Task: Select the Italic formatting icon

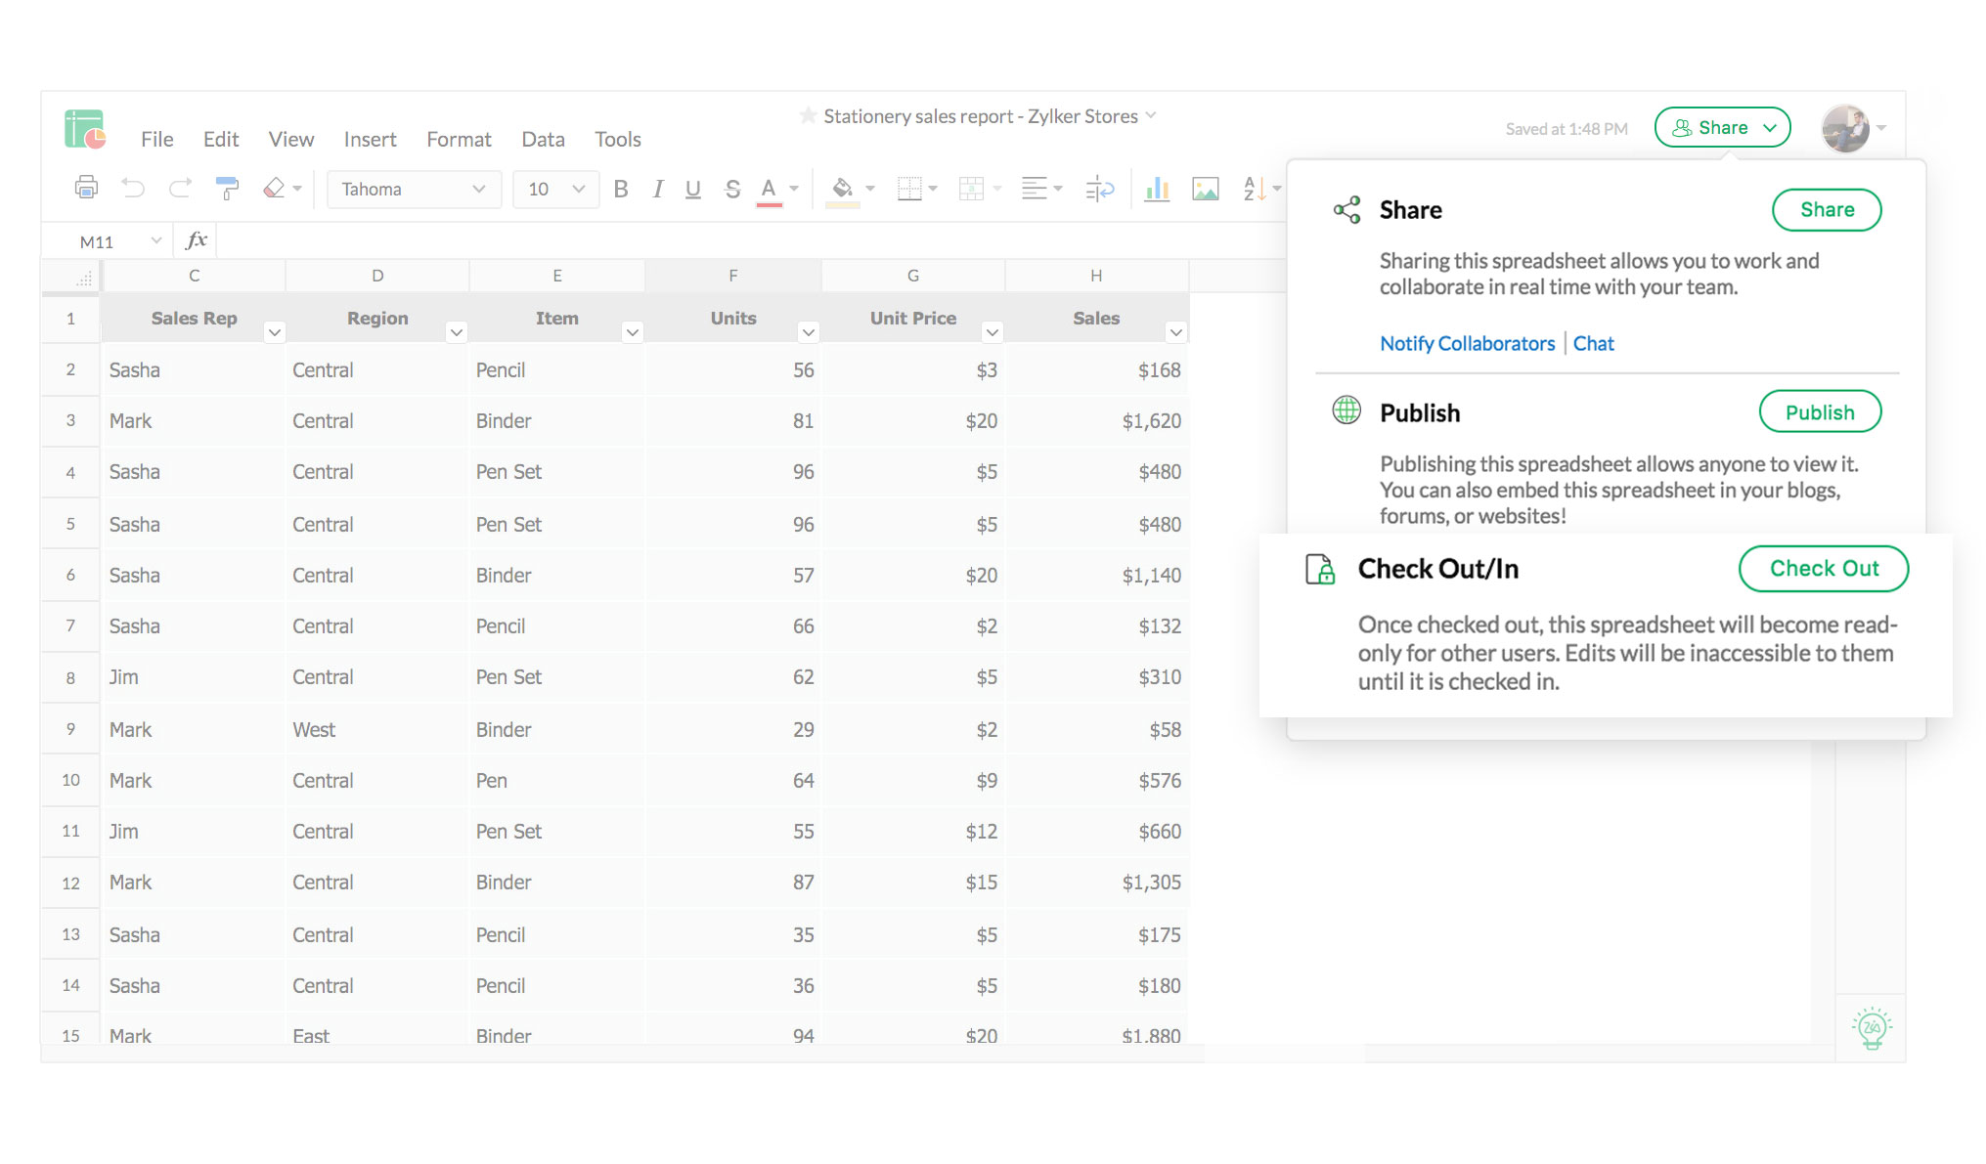Action: [657, 187]
